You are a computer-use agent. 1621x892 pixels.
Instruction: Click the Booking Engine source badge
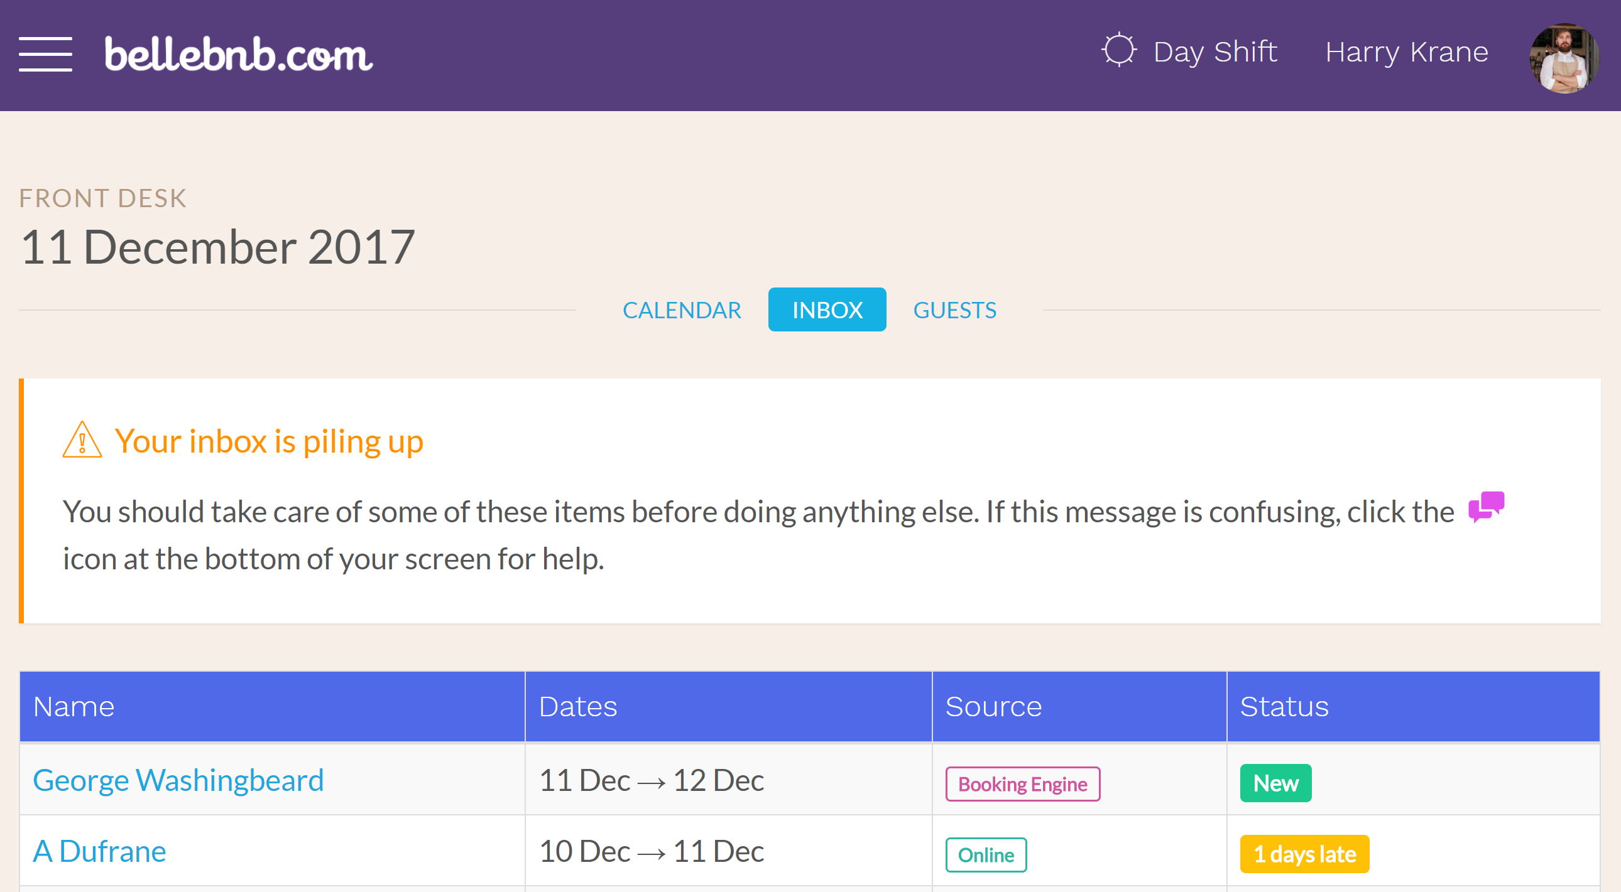(x=1020, y=783)
